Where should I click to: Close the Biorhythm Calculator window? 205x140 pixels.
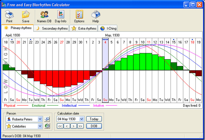coord(200,5)
